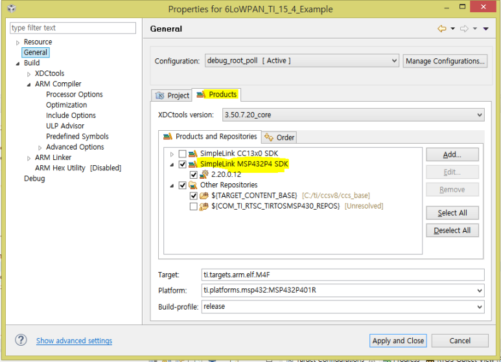
Task: Click the 2.20.0.12 version gear icon
Action: (204, 175)
